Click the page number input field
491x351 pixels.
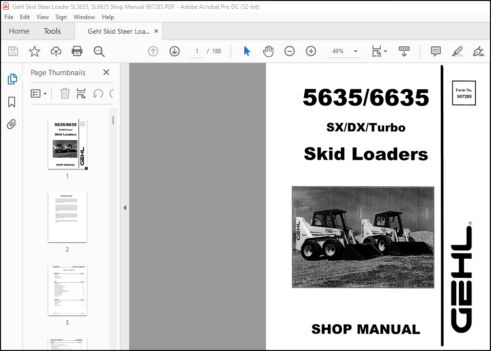point(197,51)
